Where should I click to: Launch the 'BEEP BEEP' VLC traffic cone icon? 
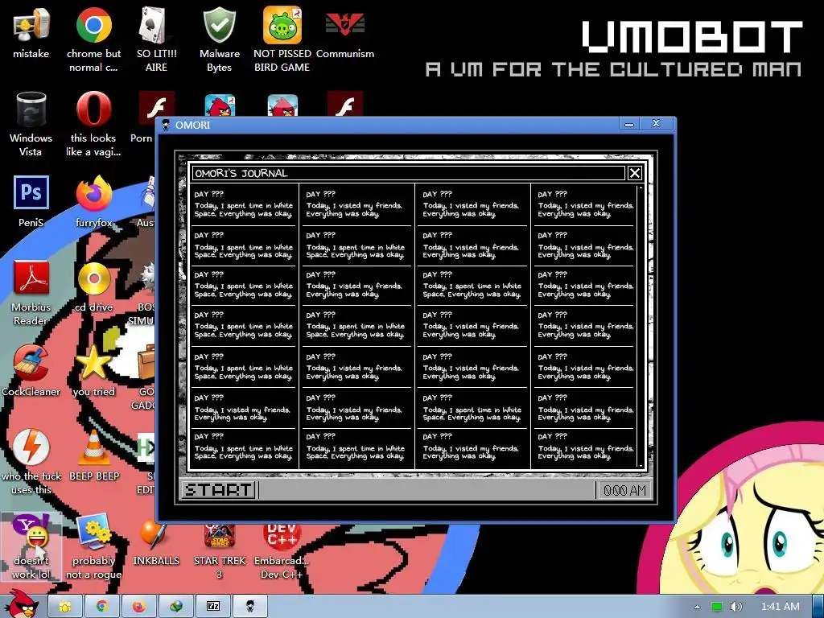93,447
